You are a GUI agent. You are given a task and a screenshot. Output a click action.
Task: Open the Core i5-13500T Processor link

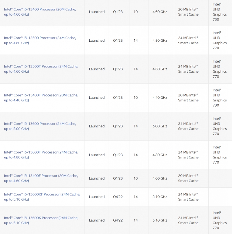41,69
